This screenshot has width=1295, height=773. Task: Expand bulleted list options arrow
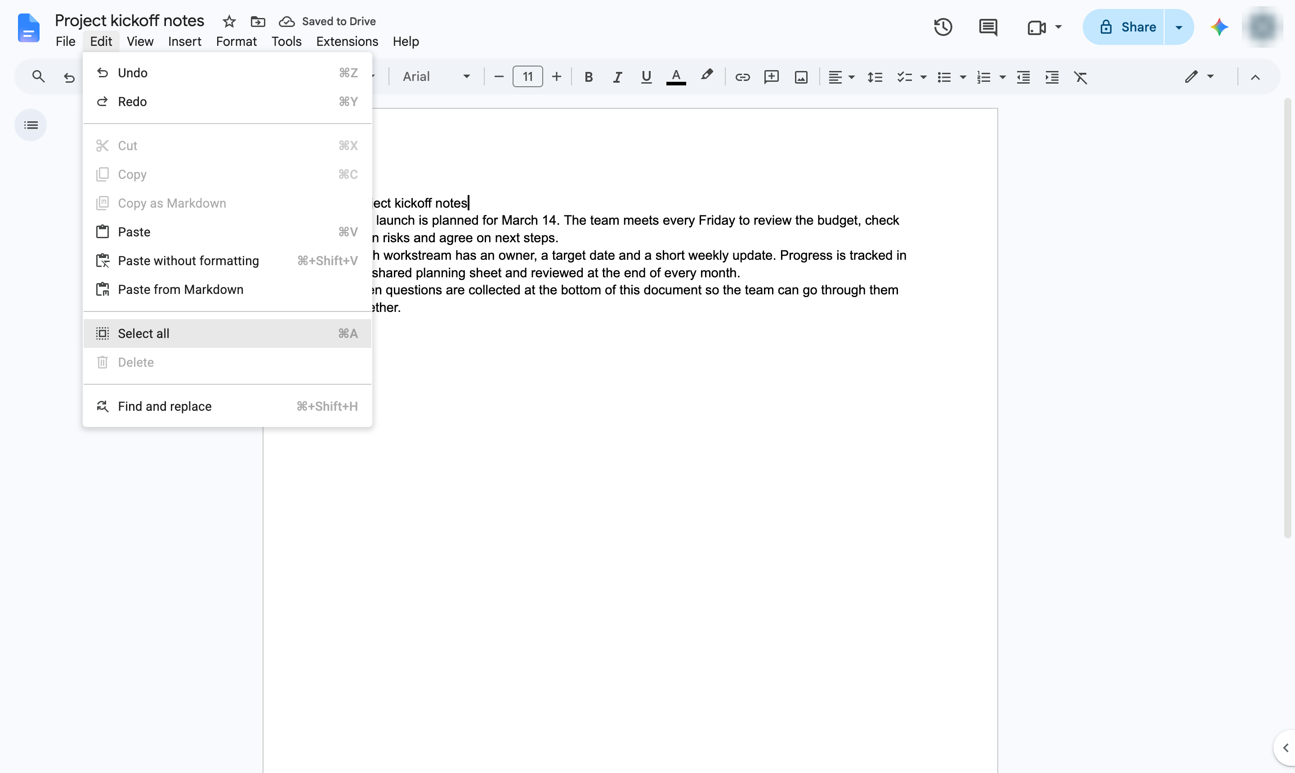tap(963, 77)
